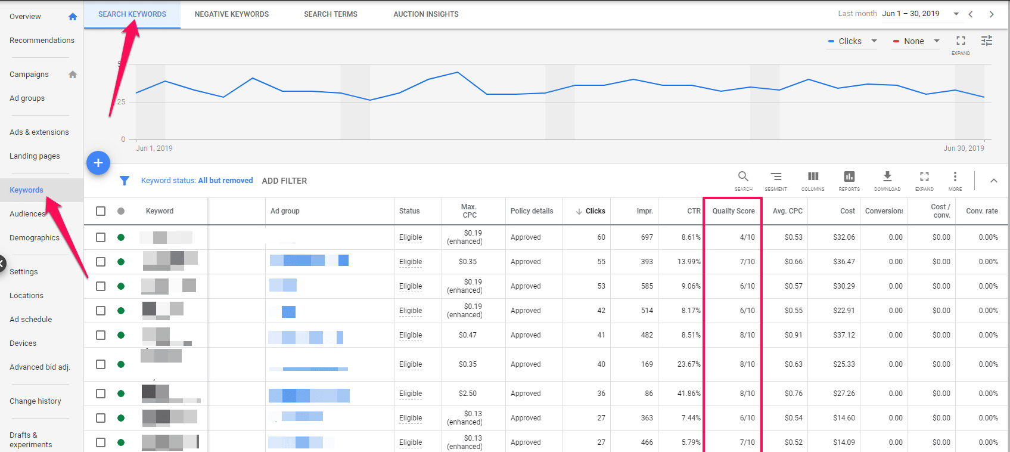Click status dot in the 53 clicks row
The height and width of the screenshot is (452, 1010).
click(x=121, y=286)
